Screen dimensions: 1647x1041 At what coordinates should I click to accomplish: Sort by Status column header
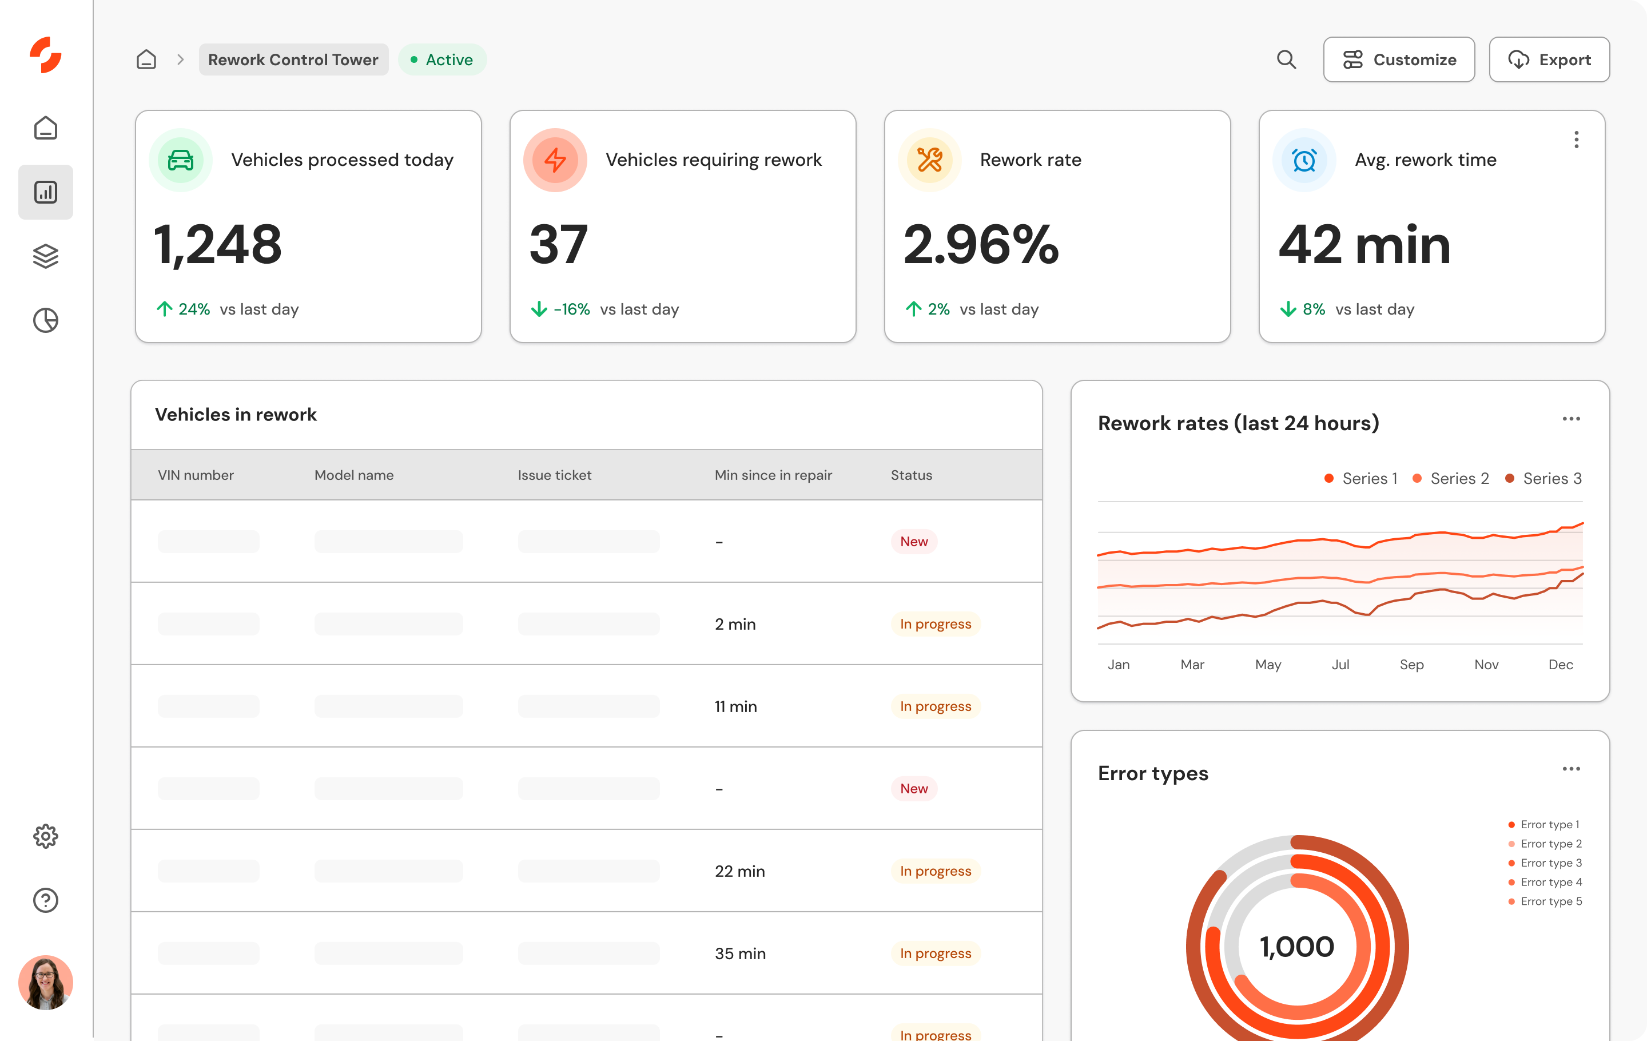click(911, 475)
